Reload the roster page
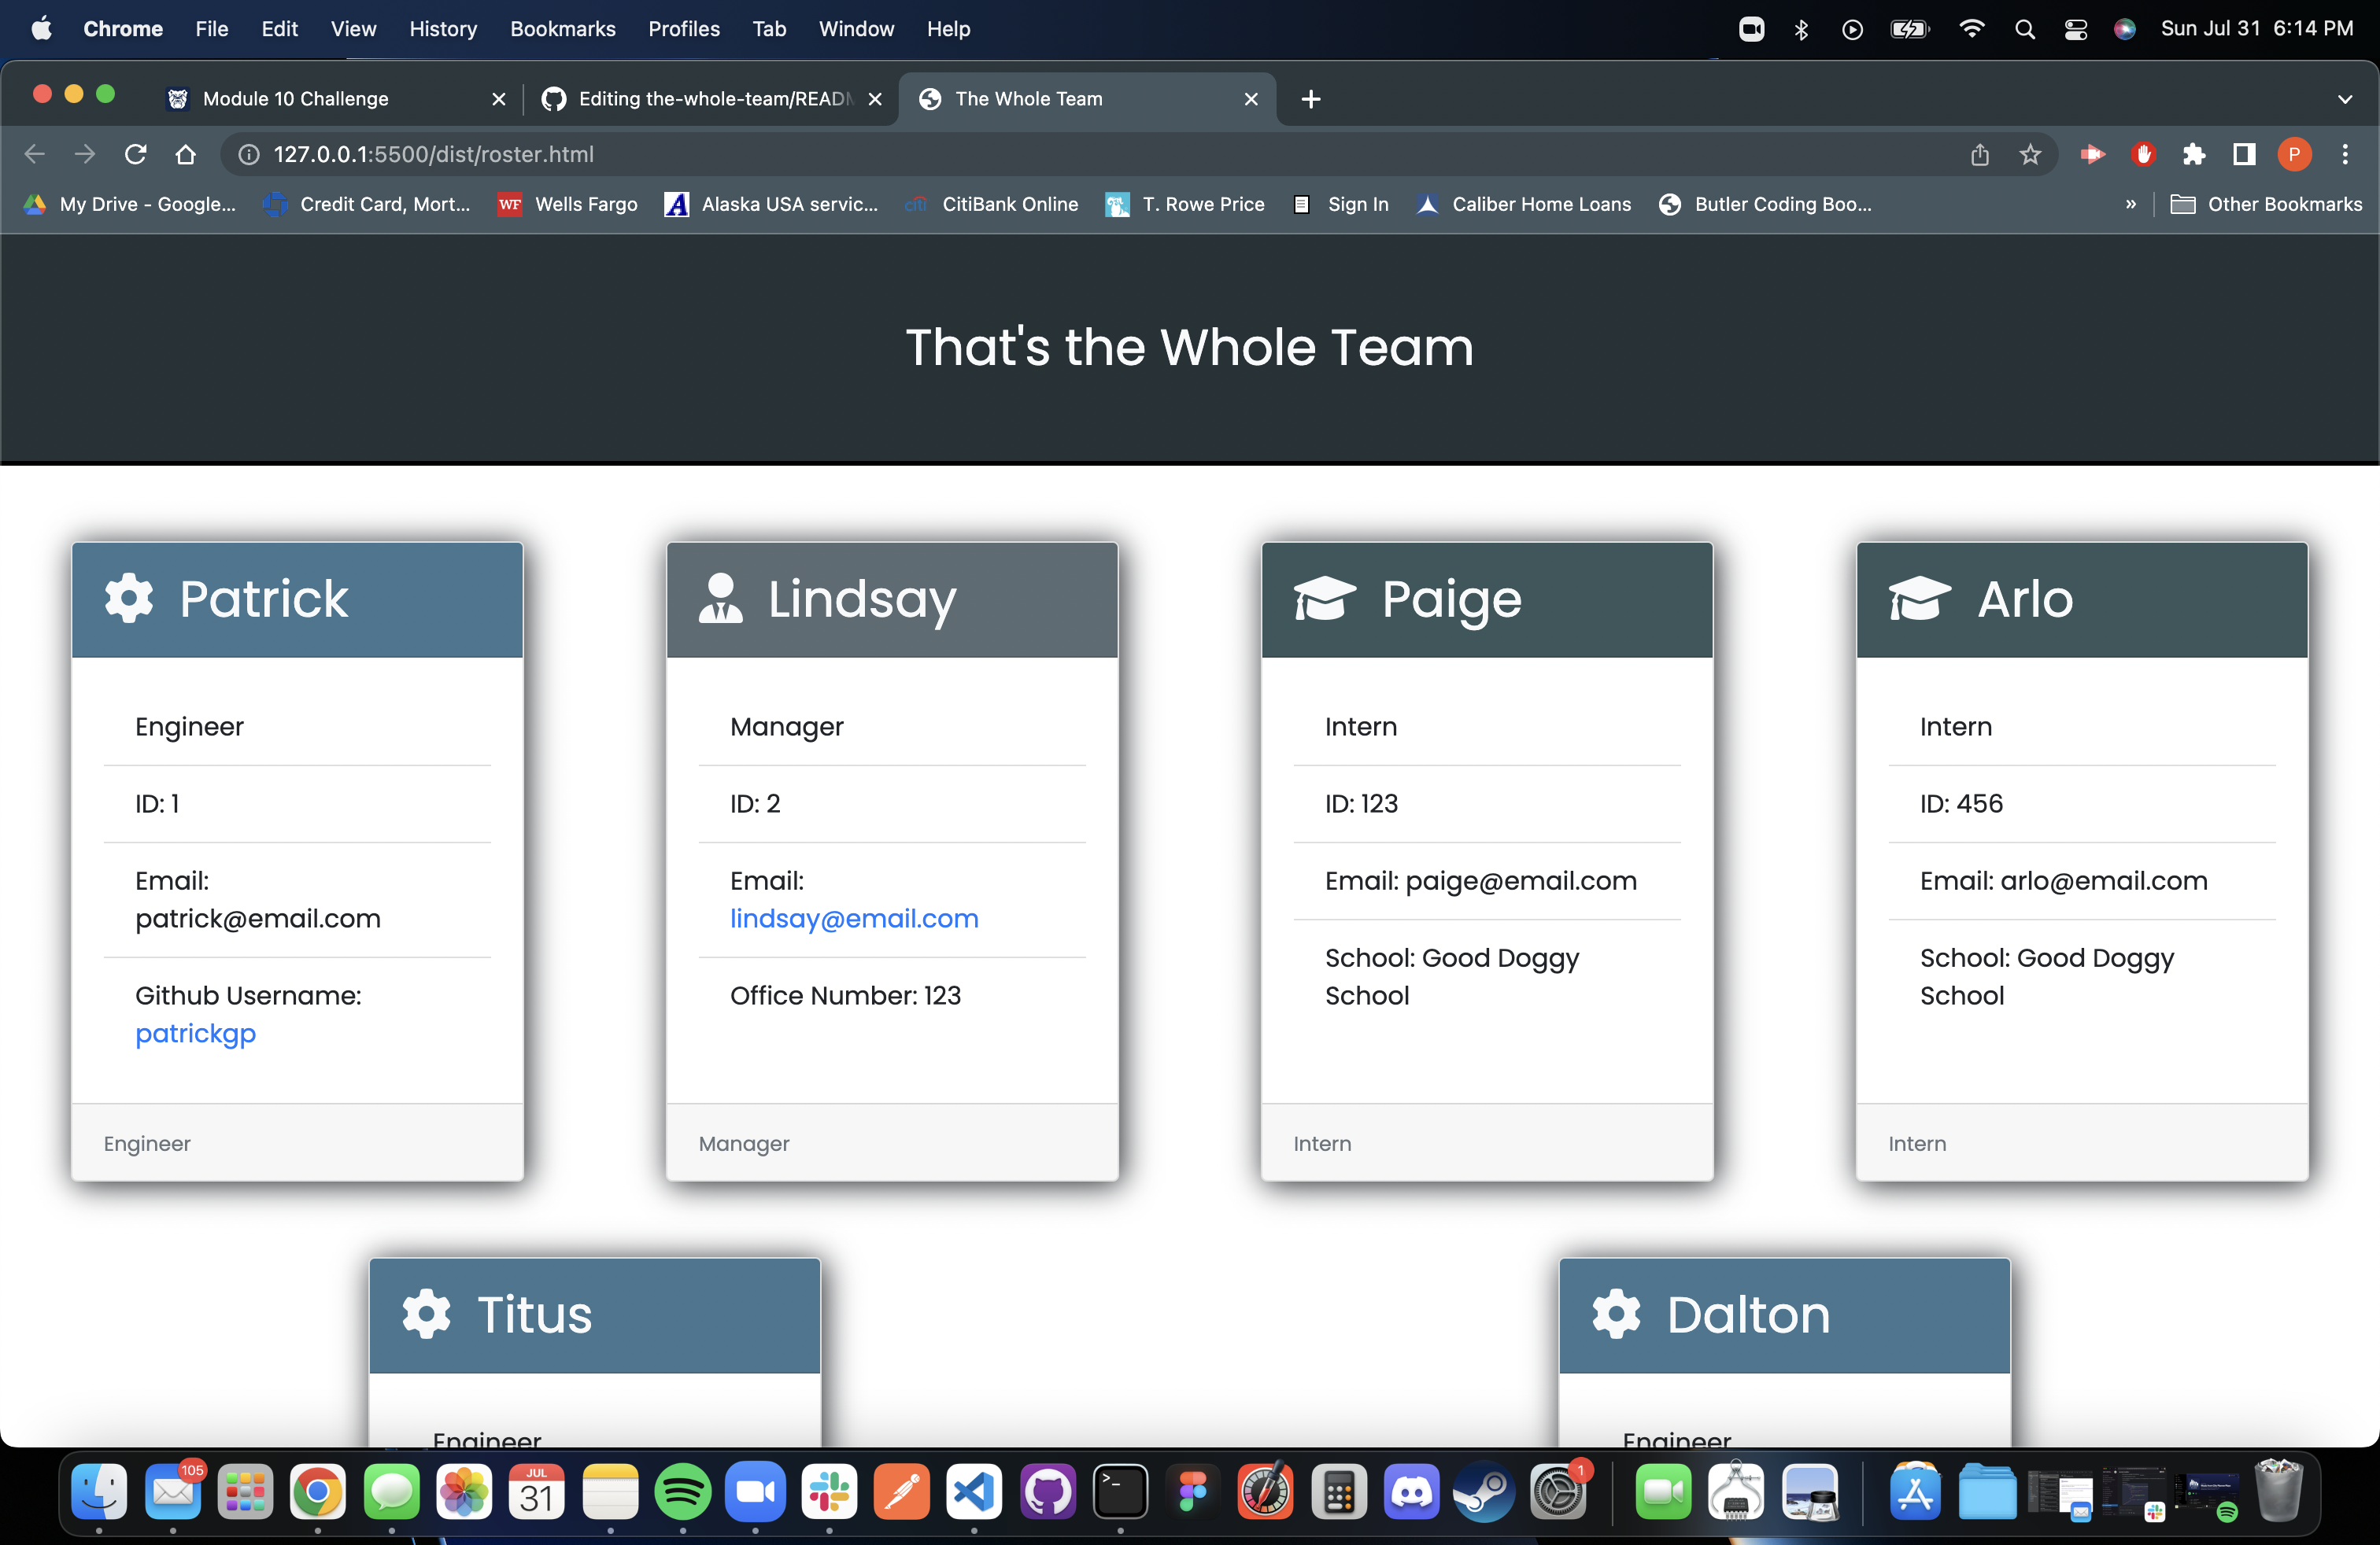The height and width of the screenshot is (1545, 2380). pyautogui.click(x=135, y=154)
